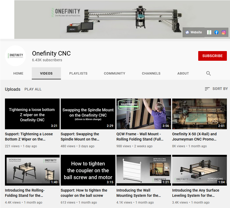Click title Introducing the Any Surface Leveling System
This screenshot has height=208, width=230.
pos(196,193)
